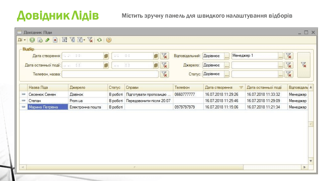Click the green Refresh list icon
Viewport: 331px width, 181px height.
coord(99,40)
